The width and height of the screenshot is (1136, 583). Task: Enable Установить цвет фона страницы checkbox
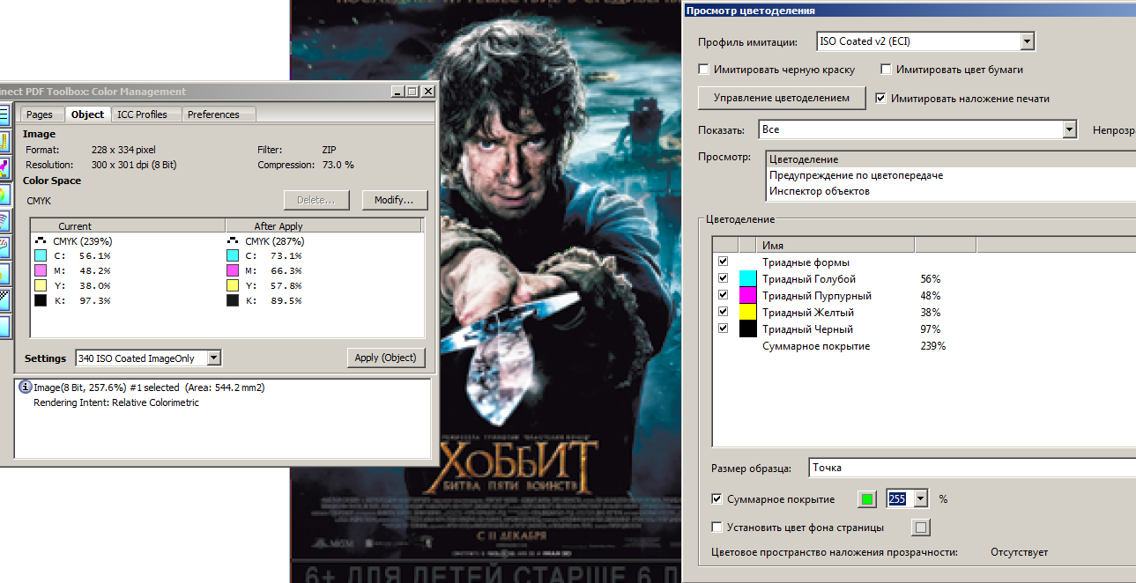pyautogui.click(x=716, y=528)
